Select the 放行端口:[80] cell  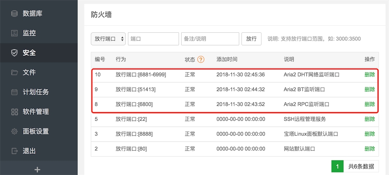click(131, 149)
